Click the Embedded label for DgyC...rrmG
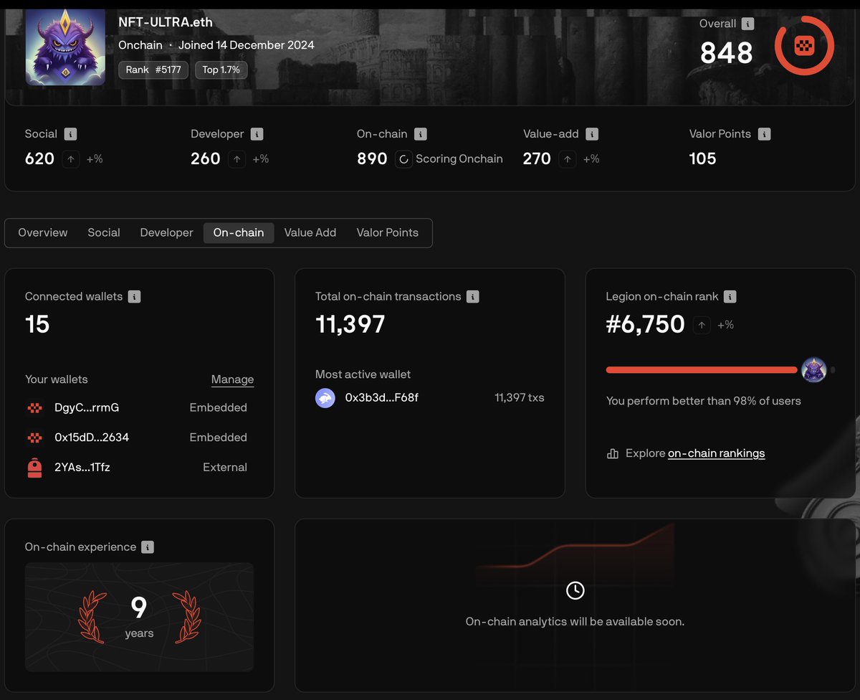This screenshot has height=700, width=860. tap(219, 408)
